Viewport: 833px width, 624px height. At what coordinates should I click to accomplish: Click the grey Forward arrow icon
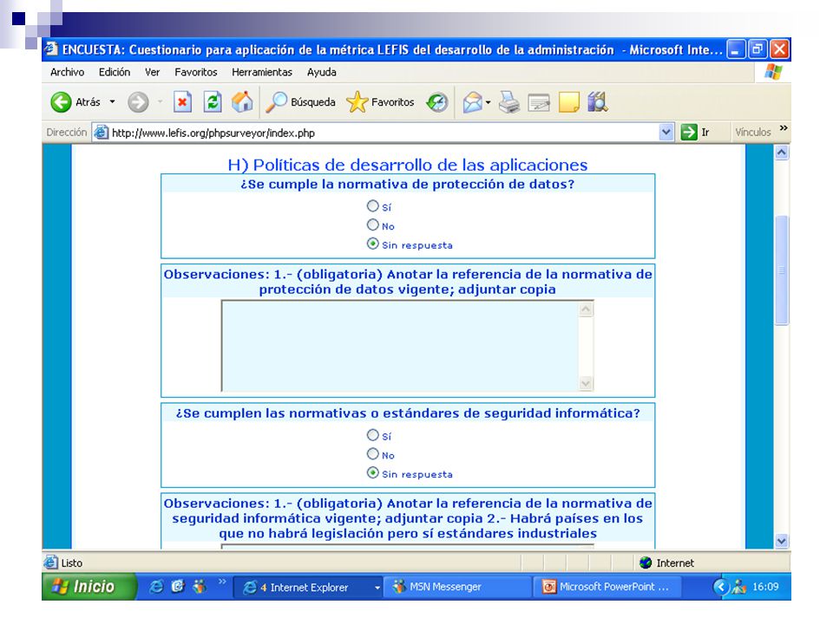[x=138, y=102]
